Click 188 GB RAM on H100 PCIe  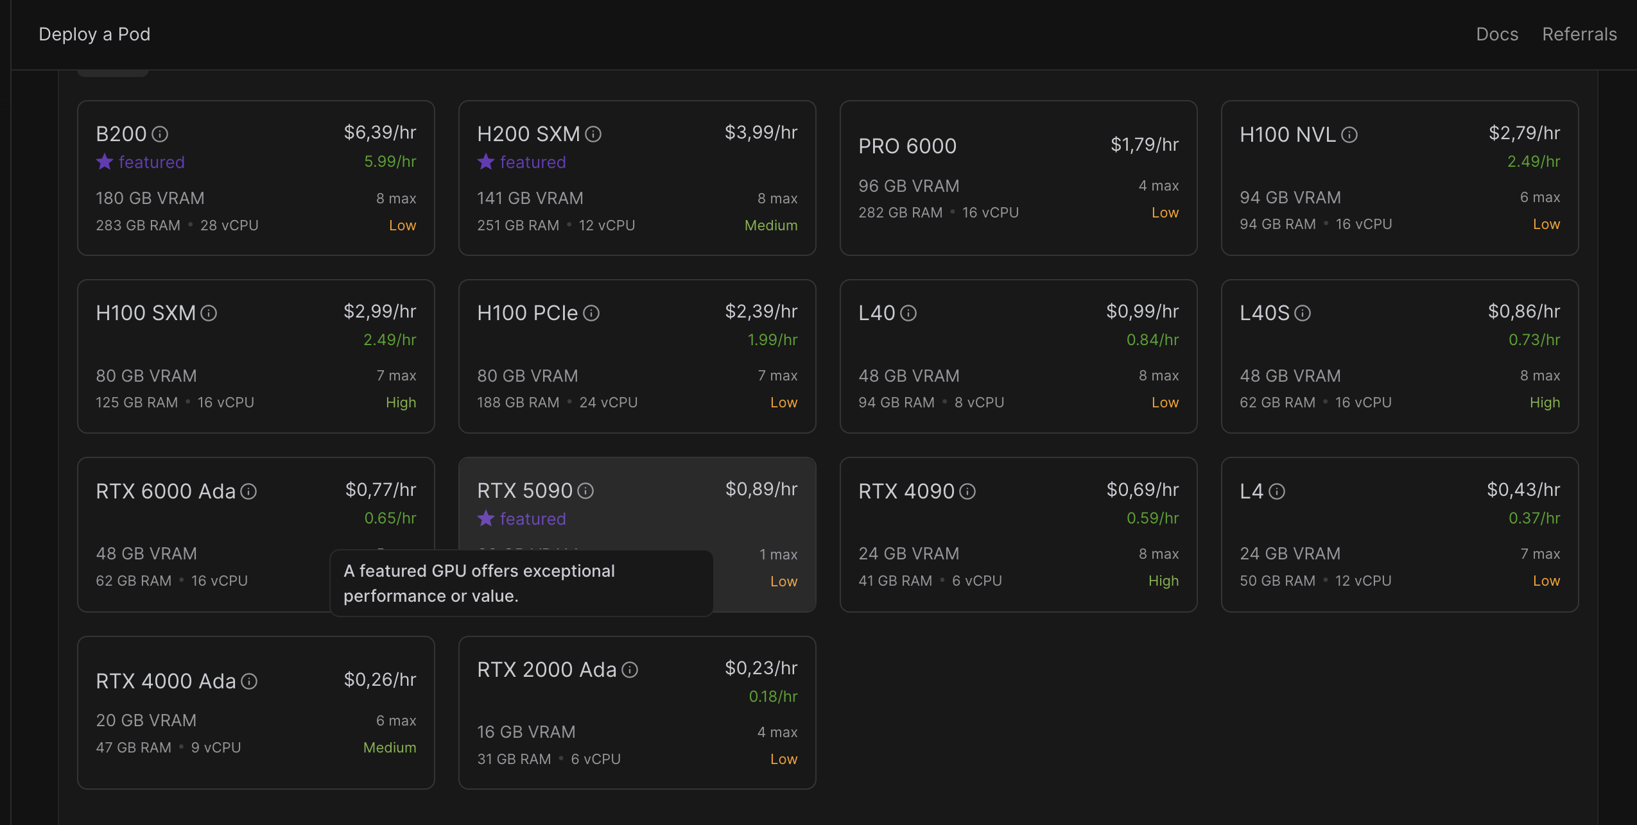[518, 403]
